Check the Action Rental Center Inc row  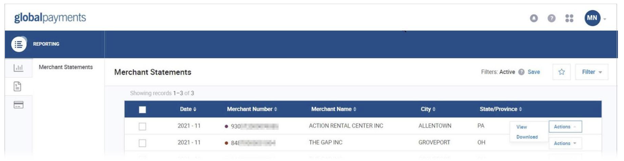(142, 126)
